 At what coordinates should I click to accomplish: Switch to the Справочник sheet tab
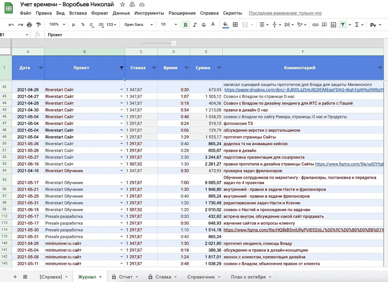pyautogui.click(x=200, y=277)
